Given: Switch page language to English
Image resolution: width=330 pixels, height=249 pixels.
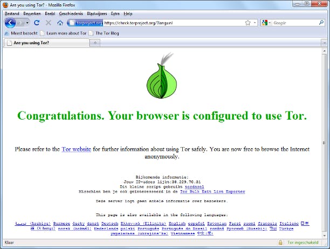Looking at the screenshot, I should click(x=177, y=223).
